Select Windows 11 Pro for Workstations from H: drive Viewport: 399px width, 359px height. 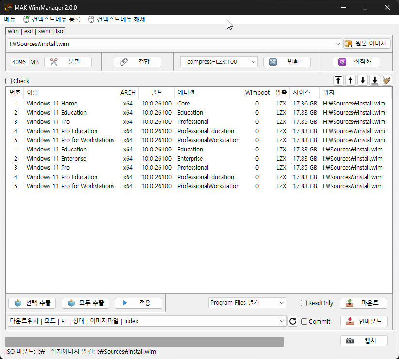click(x=199, y=140)
